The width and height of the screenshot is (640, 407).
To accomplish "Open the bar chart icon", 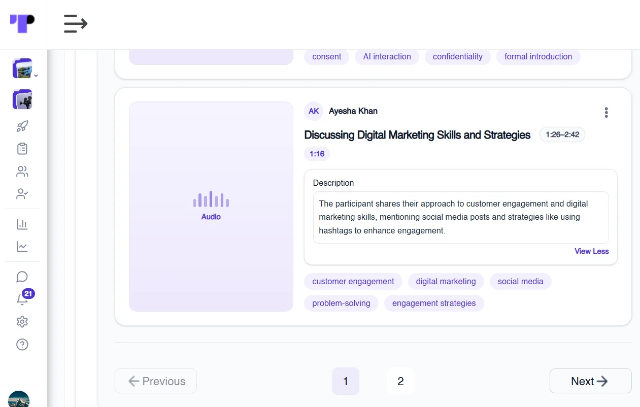I will 22,224.
